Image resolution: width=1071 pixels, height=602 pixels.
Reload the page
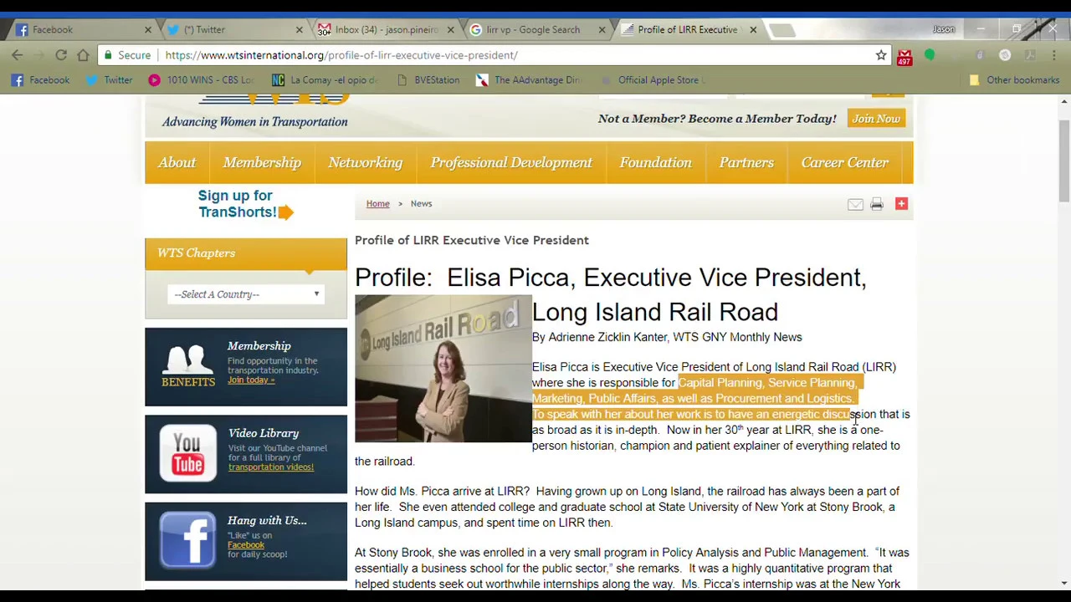pos(61,55)
